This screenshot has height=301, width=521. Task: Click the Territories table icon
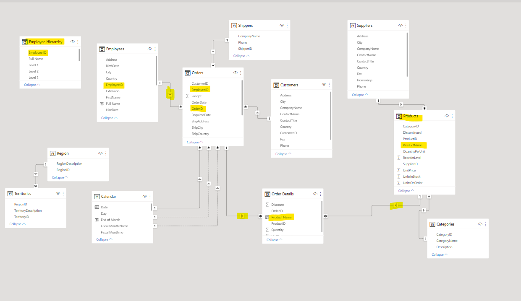point(10,194)
